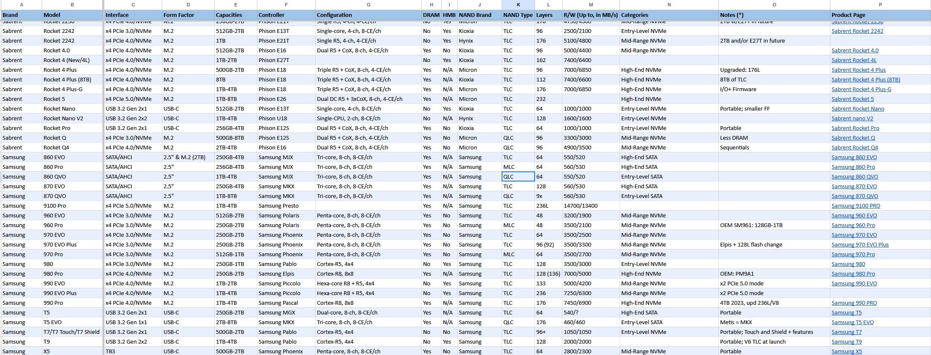The image size is (931, 355).
Task: Open the Sabrent Rocket 2242 product link
Action: point(857,31)
